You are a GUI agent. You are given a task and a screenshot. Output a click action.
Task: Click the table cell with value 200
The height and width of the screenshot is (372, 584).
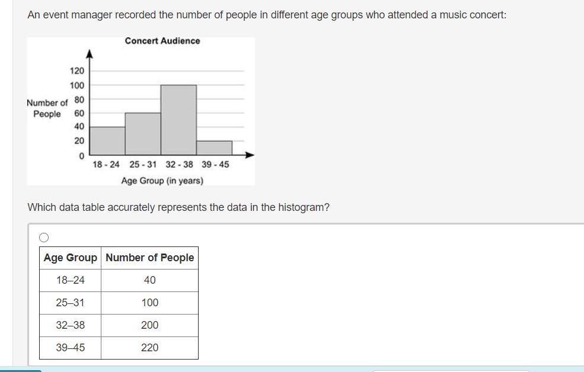149,325
